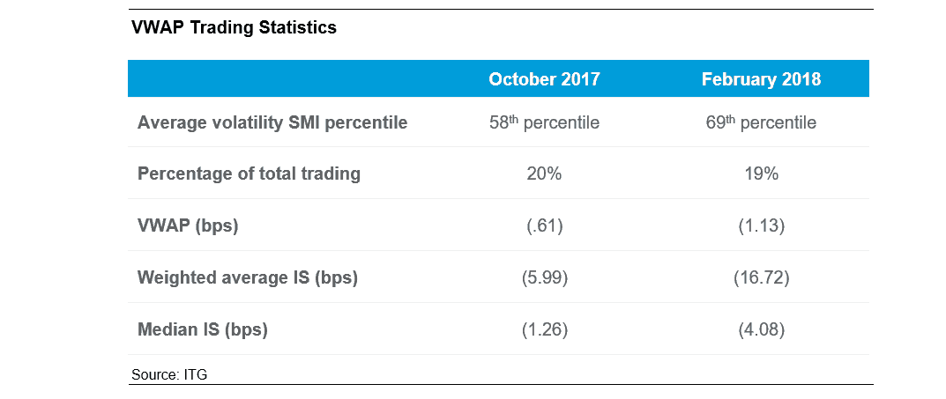Viewport: 946px width, 399px height.
Task: Select the "October 2017" column header
Action: tap(544, 79)
